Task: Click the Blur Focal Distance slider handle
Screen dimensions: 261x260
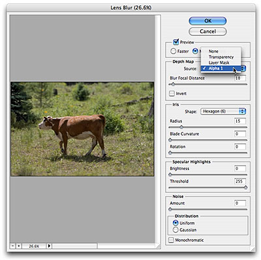Action: click(x=173, y=84)
